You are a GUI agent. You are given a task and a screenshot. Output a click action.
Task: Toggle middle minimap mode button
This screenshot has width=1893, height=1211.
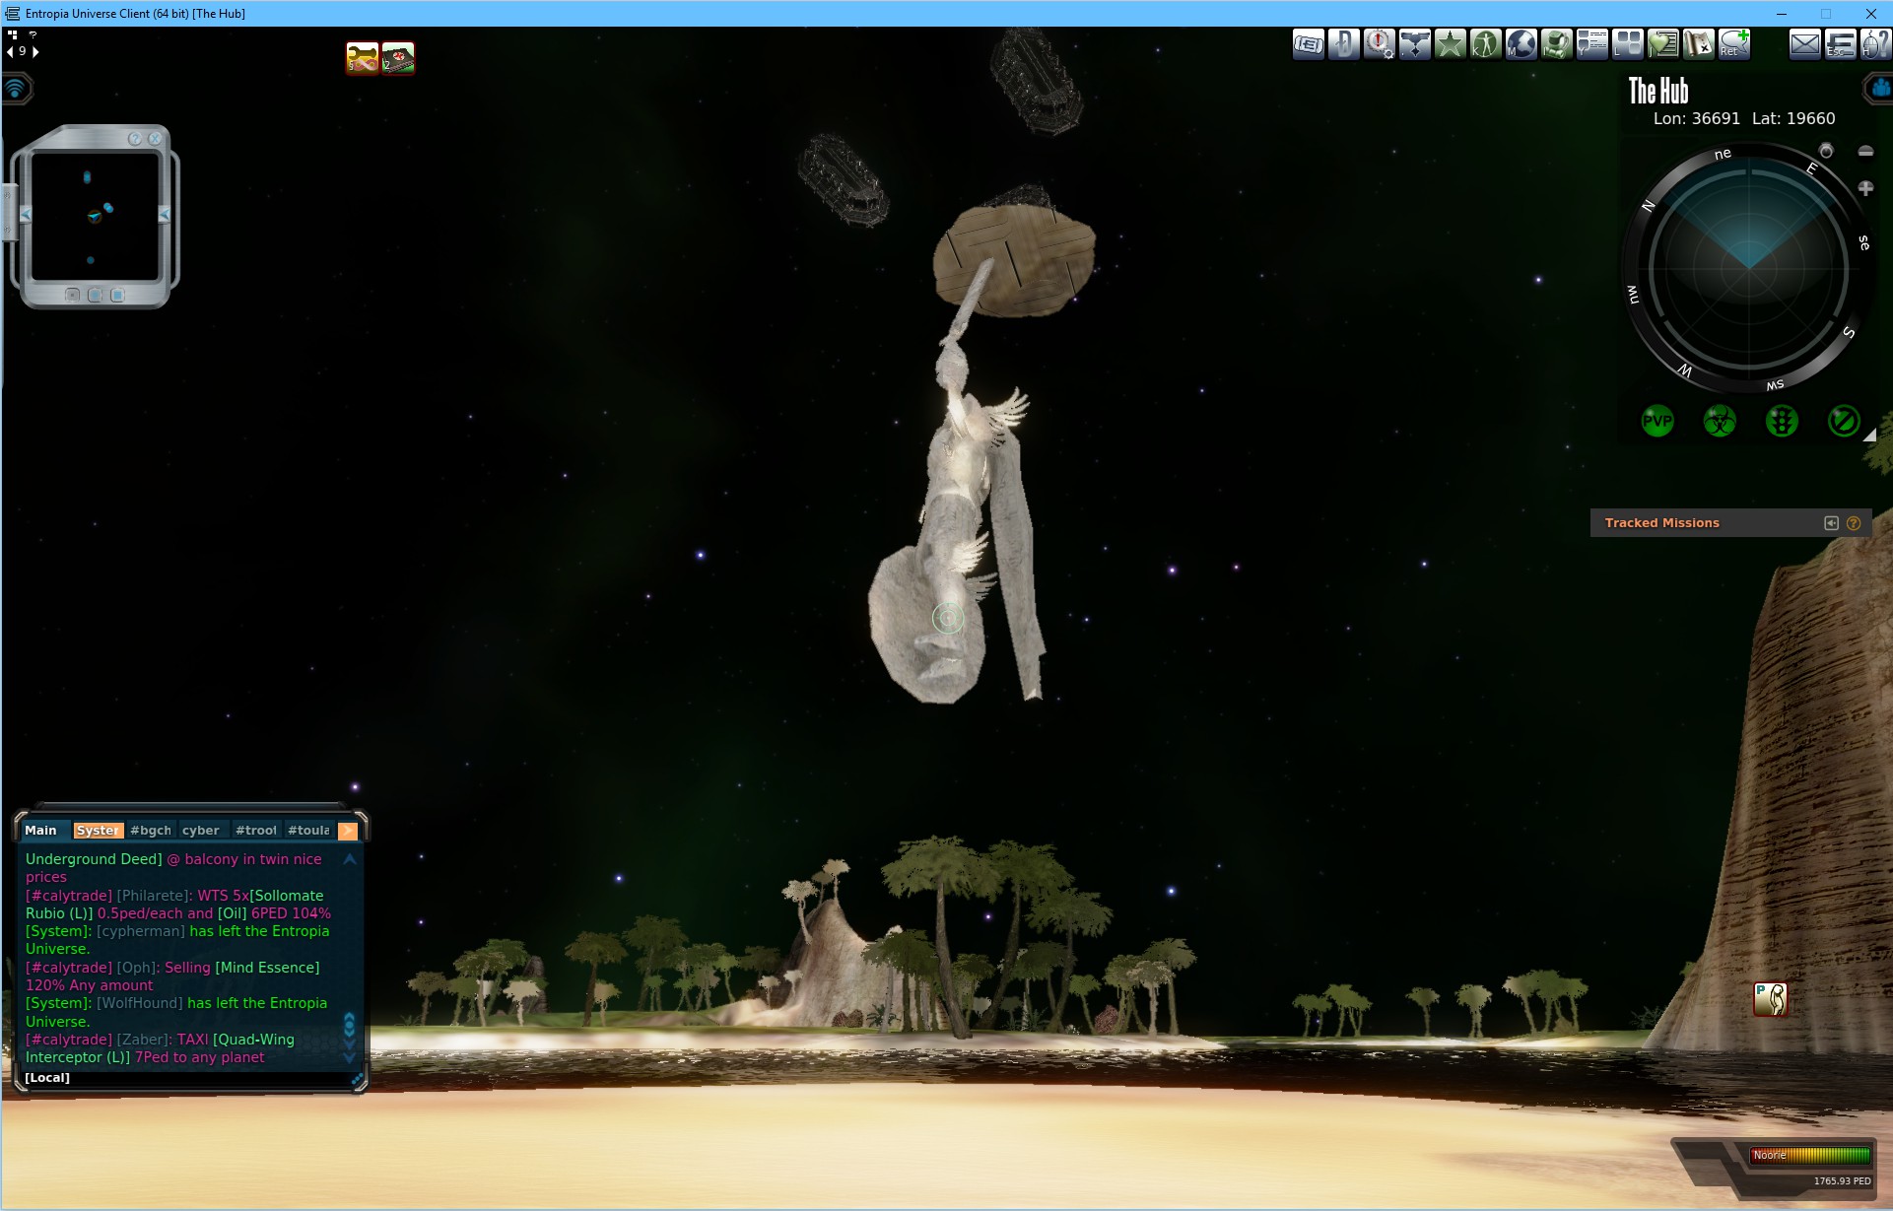(95, 295)
